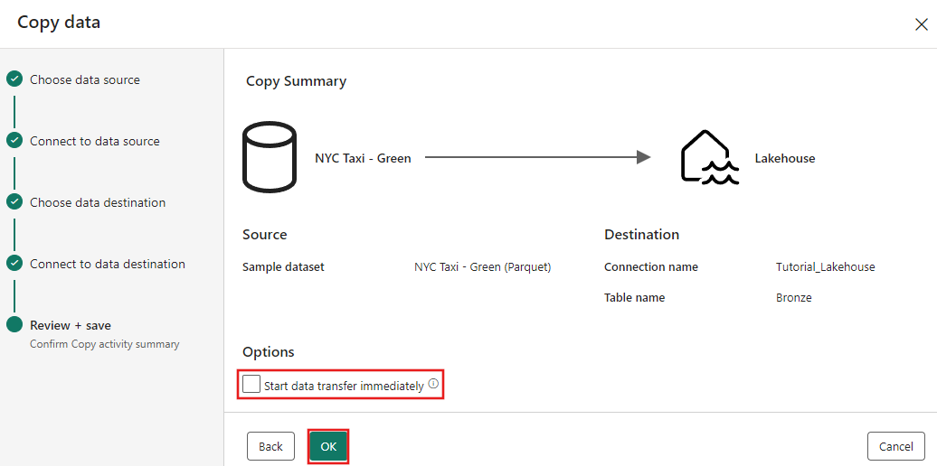Click the Copy Summary heading
Image resolution: width=937 pixels, height=466 pixels.
(x=296, y=81)
